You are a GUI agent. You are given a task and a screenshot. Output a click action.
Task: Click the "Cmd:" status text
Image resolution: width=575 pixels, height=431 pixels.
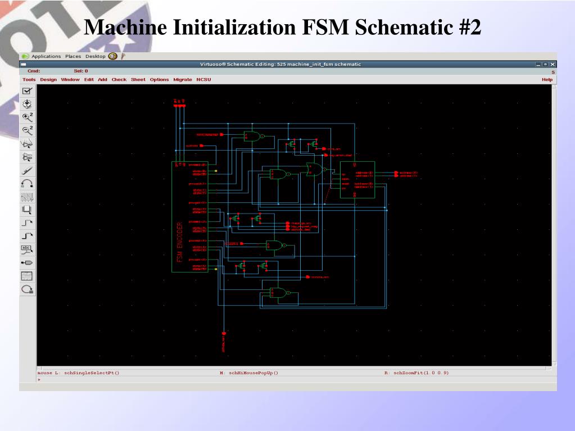pos(34,71)
